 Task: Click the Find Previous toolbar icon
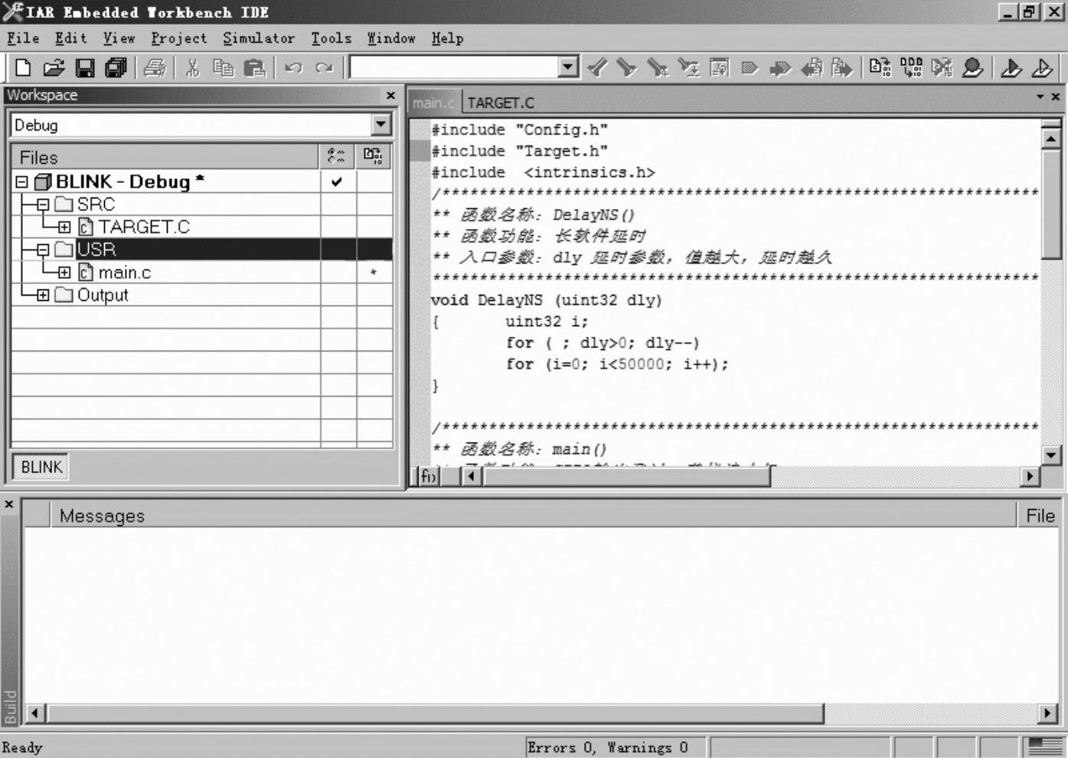coord(597,68)
